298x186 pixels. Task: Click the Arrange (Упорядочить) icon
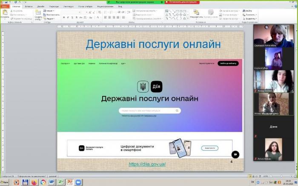click(x=197, y=13)
